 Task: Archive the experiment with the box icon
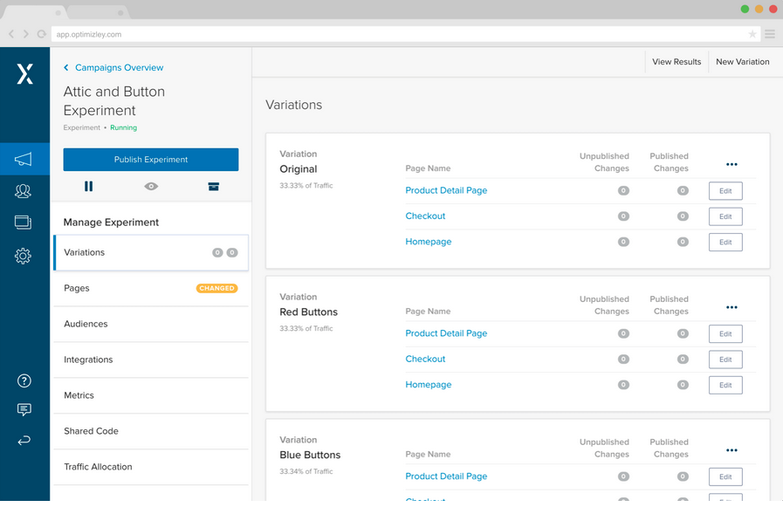point(214,186)
